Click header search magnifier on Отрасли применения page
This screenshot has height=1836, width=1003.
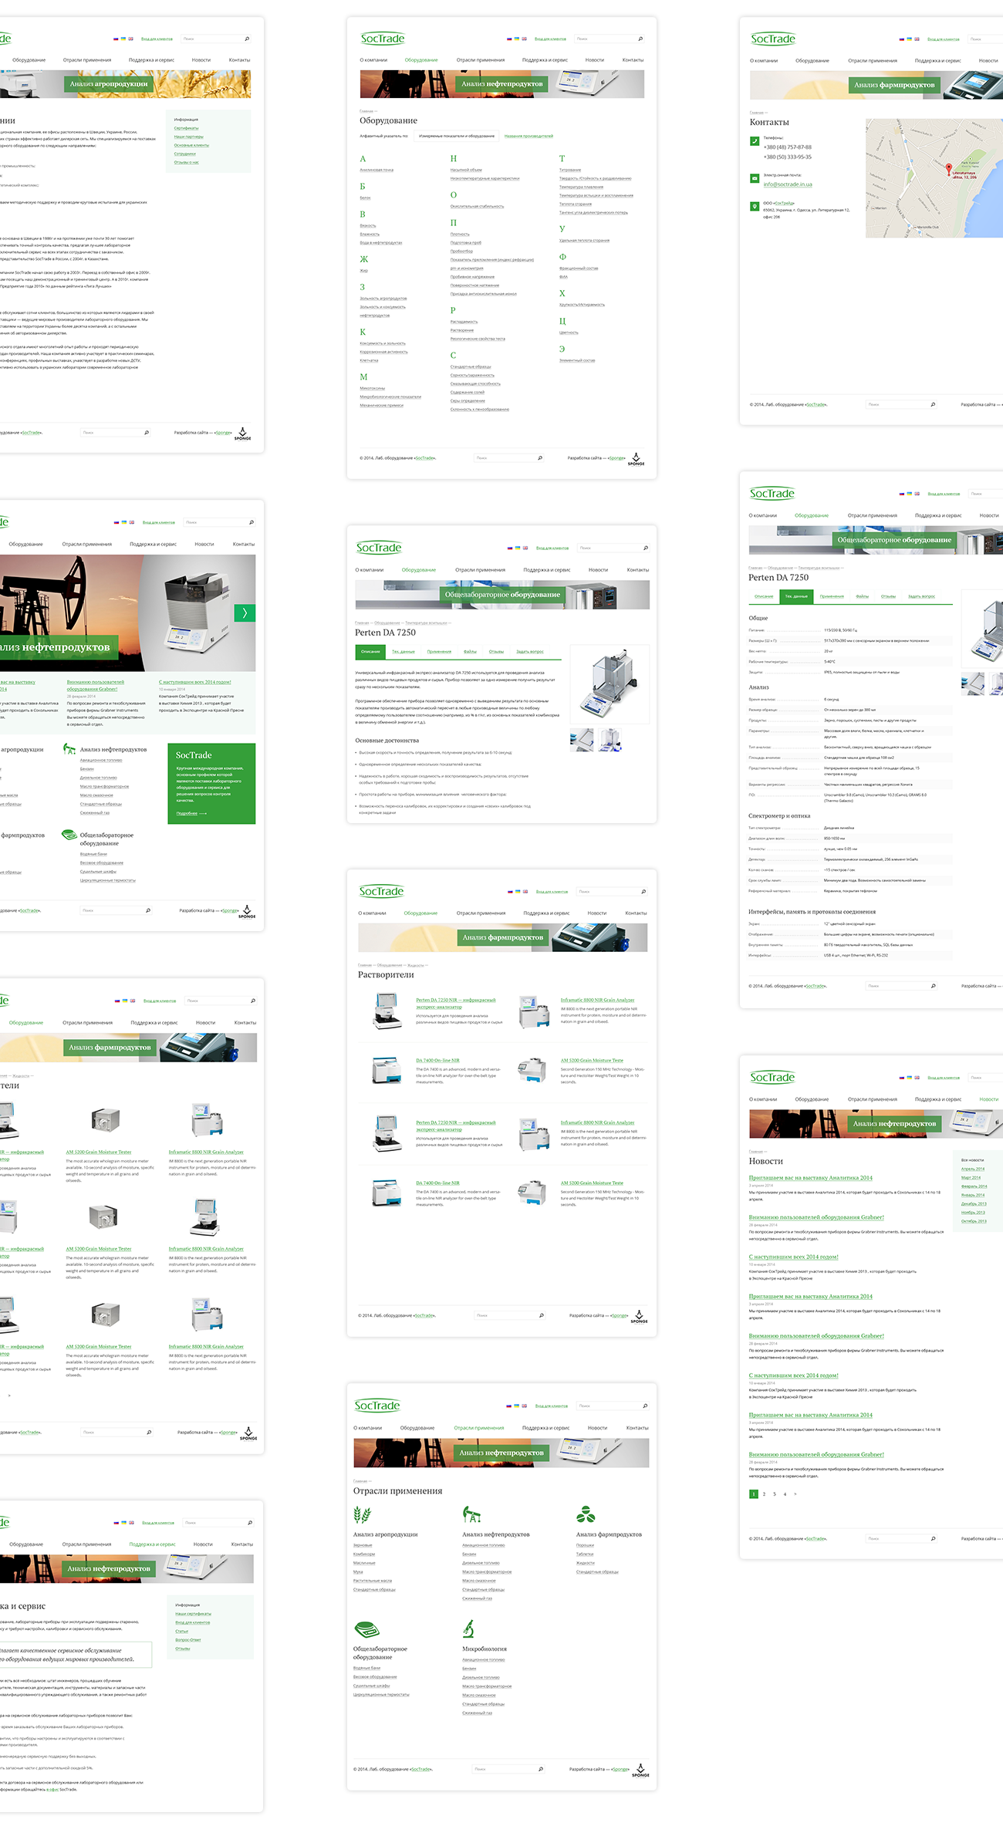(x=645, y=1406)
